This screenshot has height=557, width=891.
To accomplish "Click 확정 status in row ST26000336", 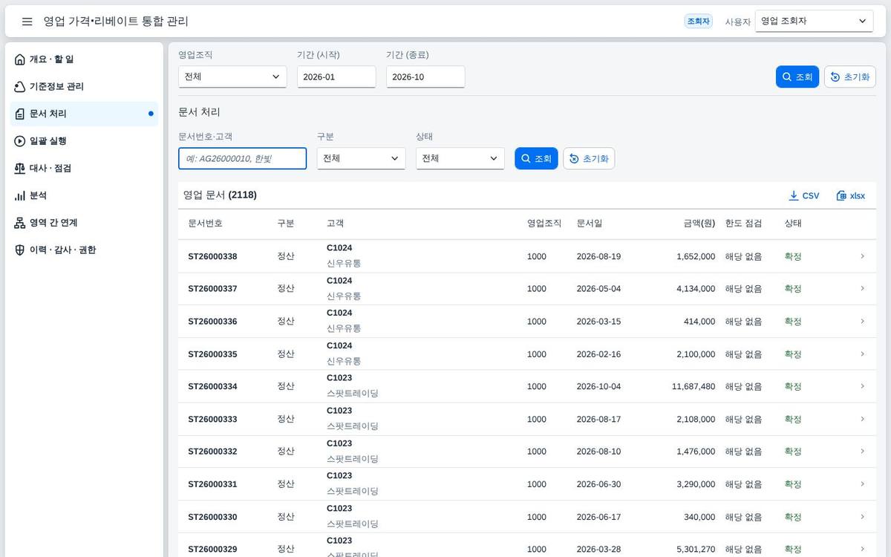I will [x=793, y=322].
